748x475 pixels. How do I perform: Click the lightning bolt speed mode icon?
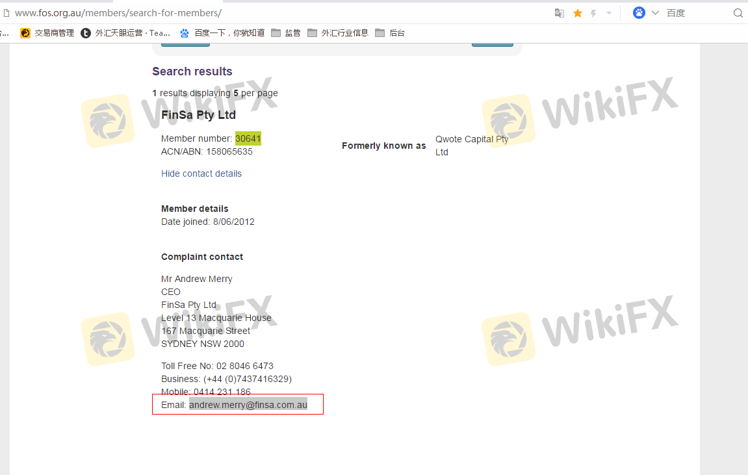click(x=593, y=13)
